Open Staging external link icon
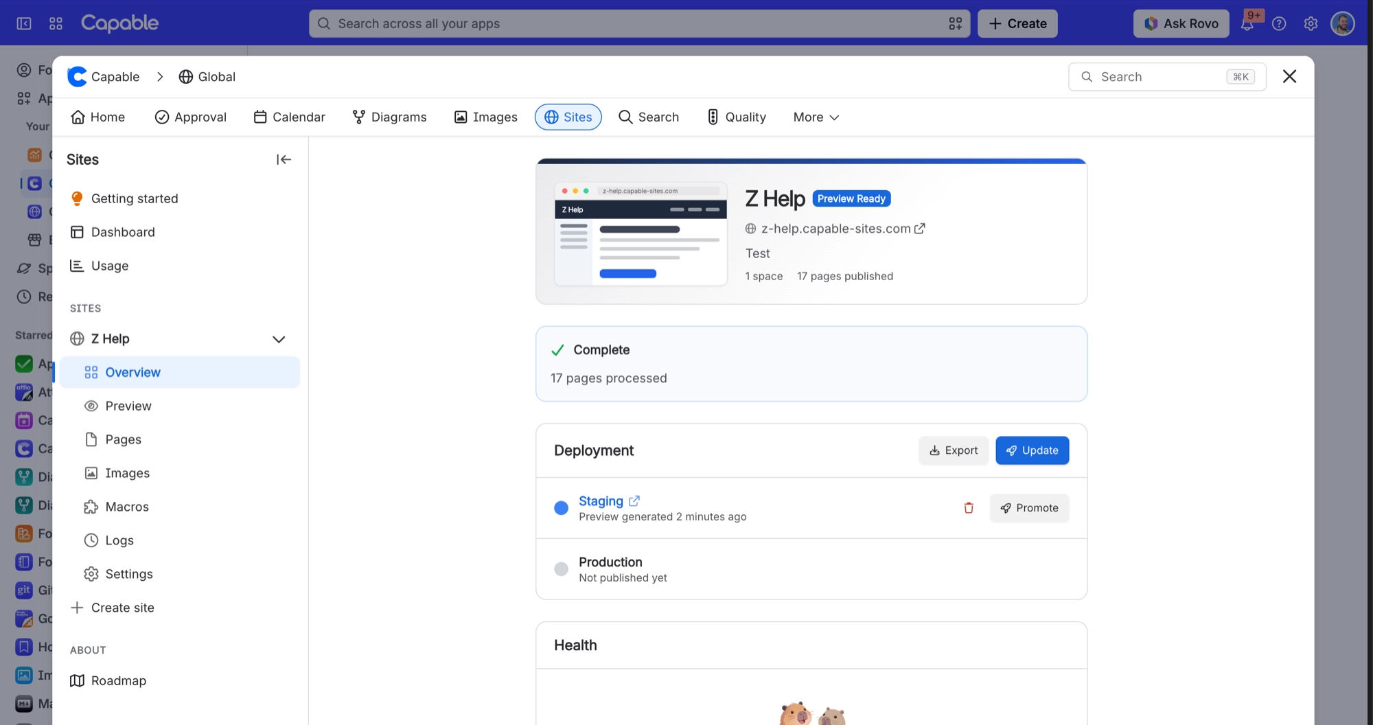 pyautogui.click(x=634, y=501)
